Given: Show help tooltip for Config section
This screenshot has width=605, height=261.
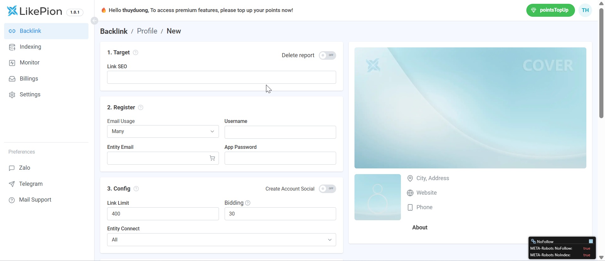Looking at the screenshot, I should point(136,189).
